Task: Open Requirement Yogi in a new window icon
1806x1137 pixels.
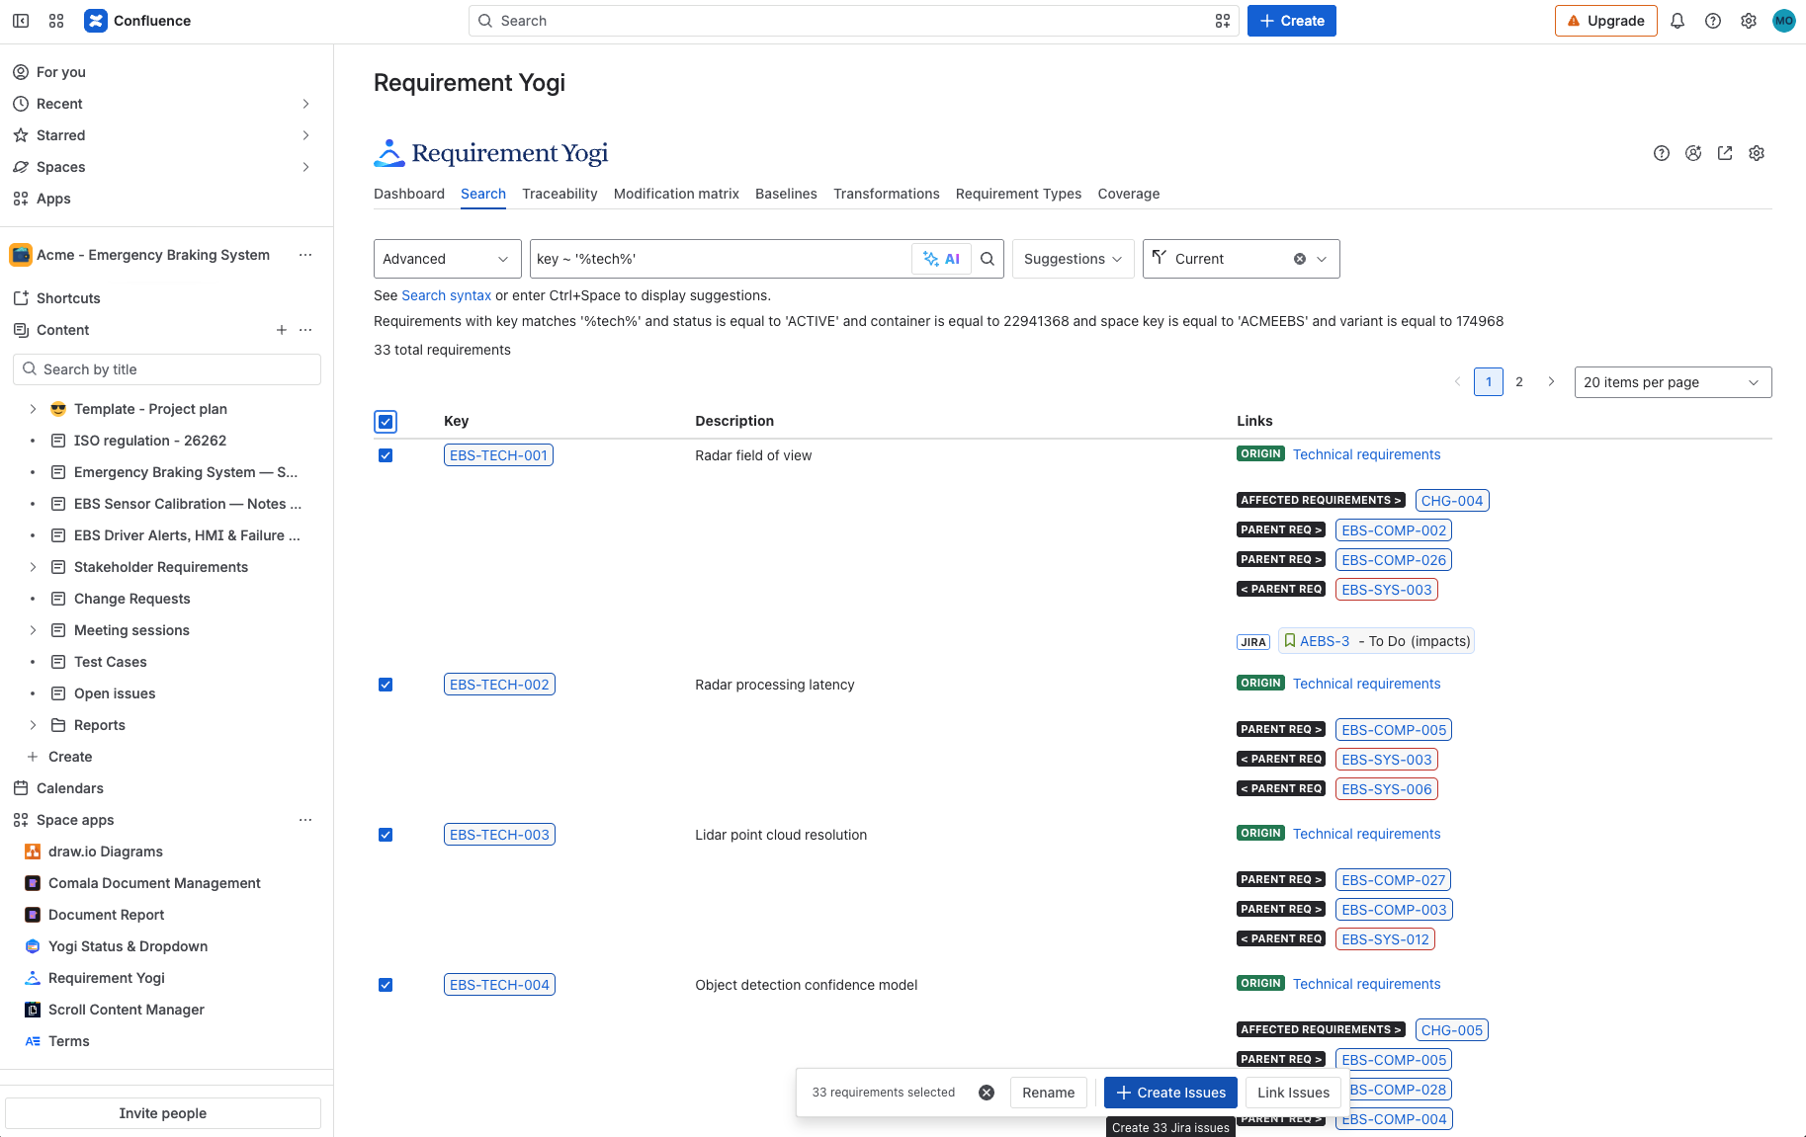Action: (x=1725, y=153)
